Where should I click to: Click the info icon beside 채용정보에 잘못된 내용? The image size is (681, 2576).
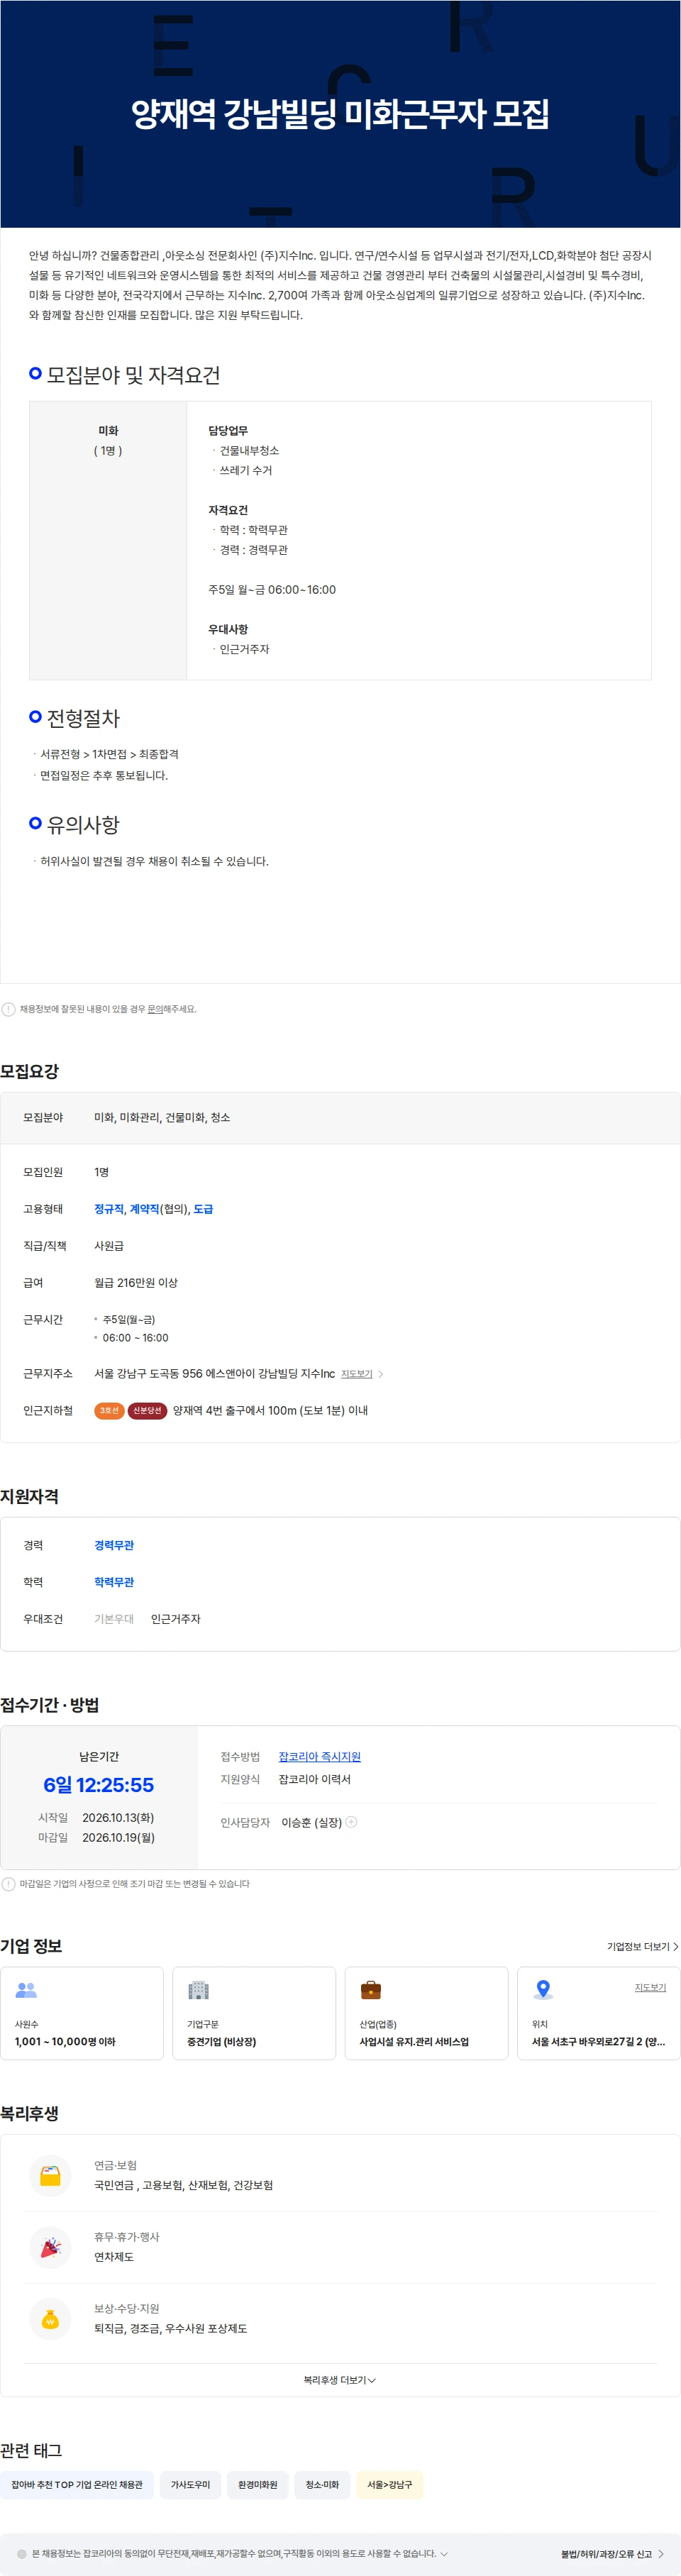tap(9, 1009)
